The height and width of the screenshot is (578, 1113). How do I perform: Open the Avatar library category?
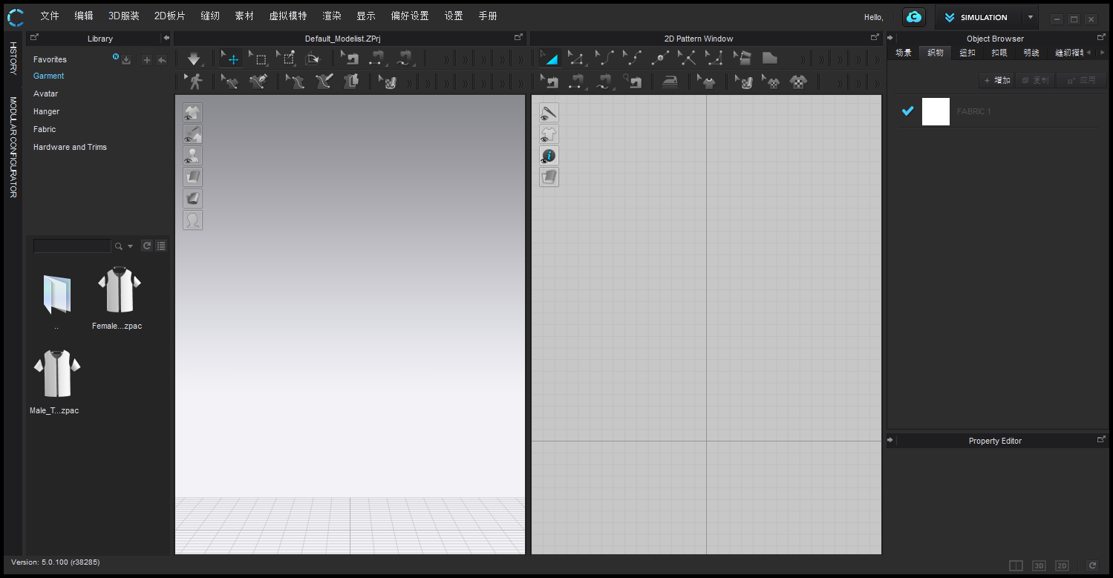(x=45, y=93)
